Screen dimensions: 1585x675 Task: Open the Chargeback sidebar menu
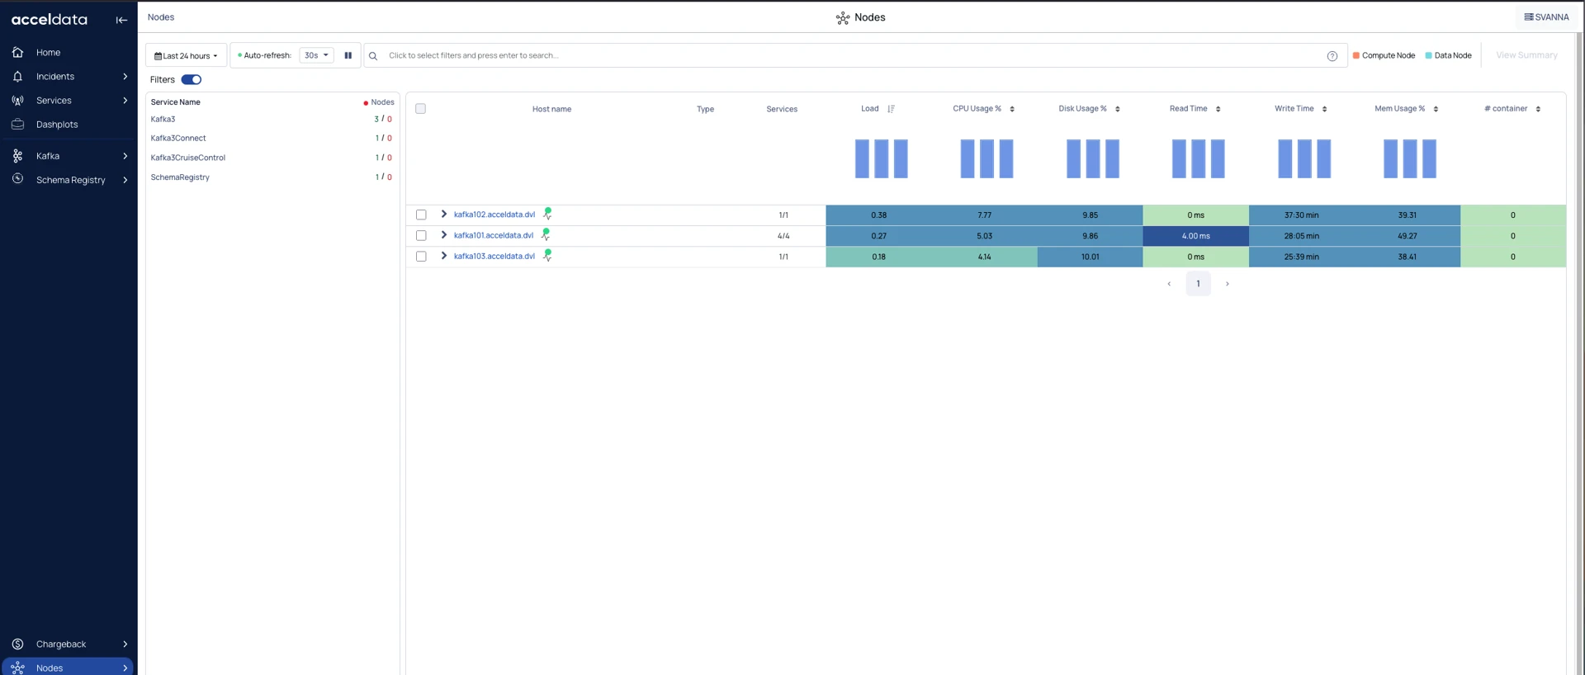coord(61,644)
